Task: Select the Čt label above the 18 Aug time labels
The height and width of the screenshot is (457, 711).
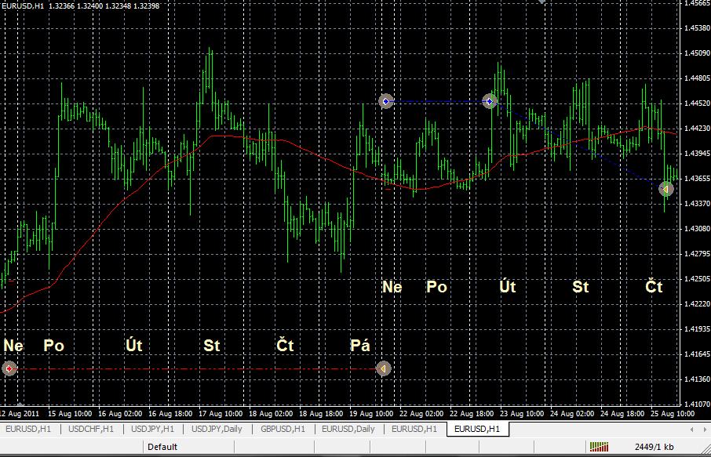Action: click(x=285, y=346)
